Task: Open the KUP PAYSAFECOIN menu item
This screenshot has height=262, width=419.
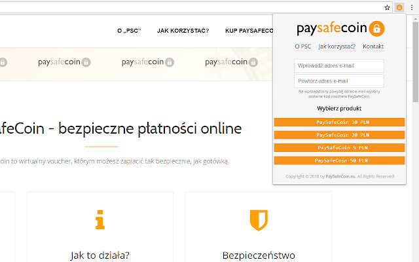Action: [249, 31]
